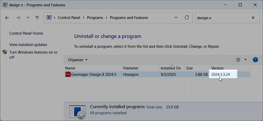Click the Windows features shield icon
This screenshot has height=121, width=263.
click(x=5, y=52)
